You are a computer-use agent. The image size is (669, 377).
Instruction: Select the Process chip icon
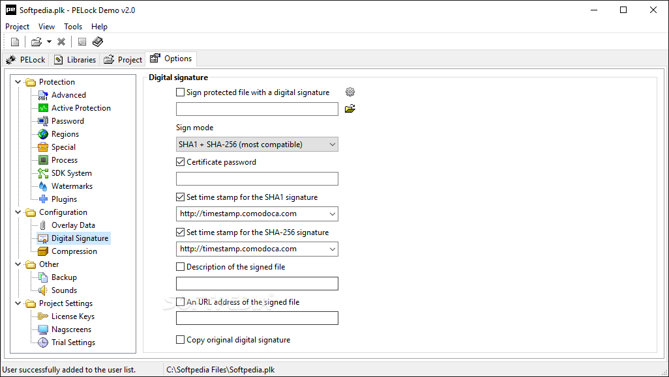point(43,160)
